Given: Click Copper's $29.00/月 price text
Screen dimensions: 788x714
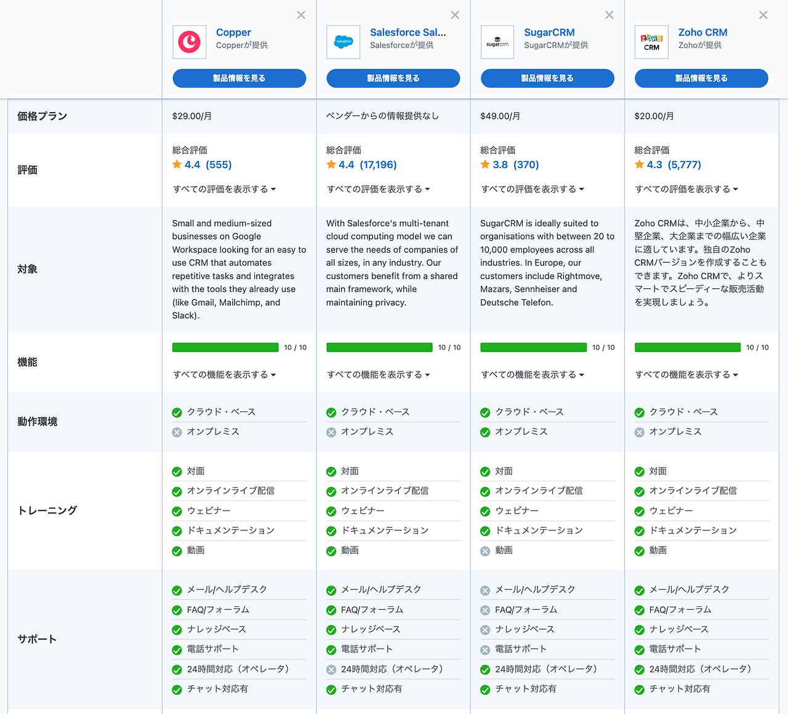Looking at the screenshot, I should (x=192, y=116).
